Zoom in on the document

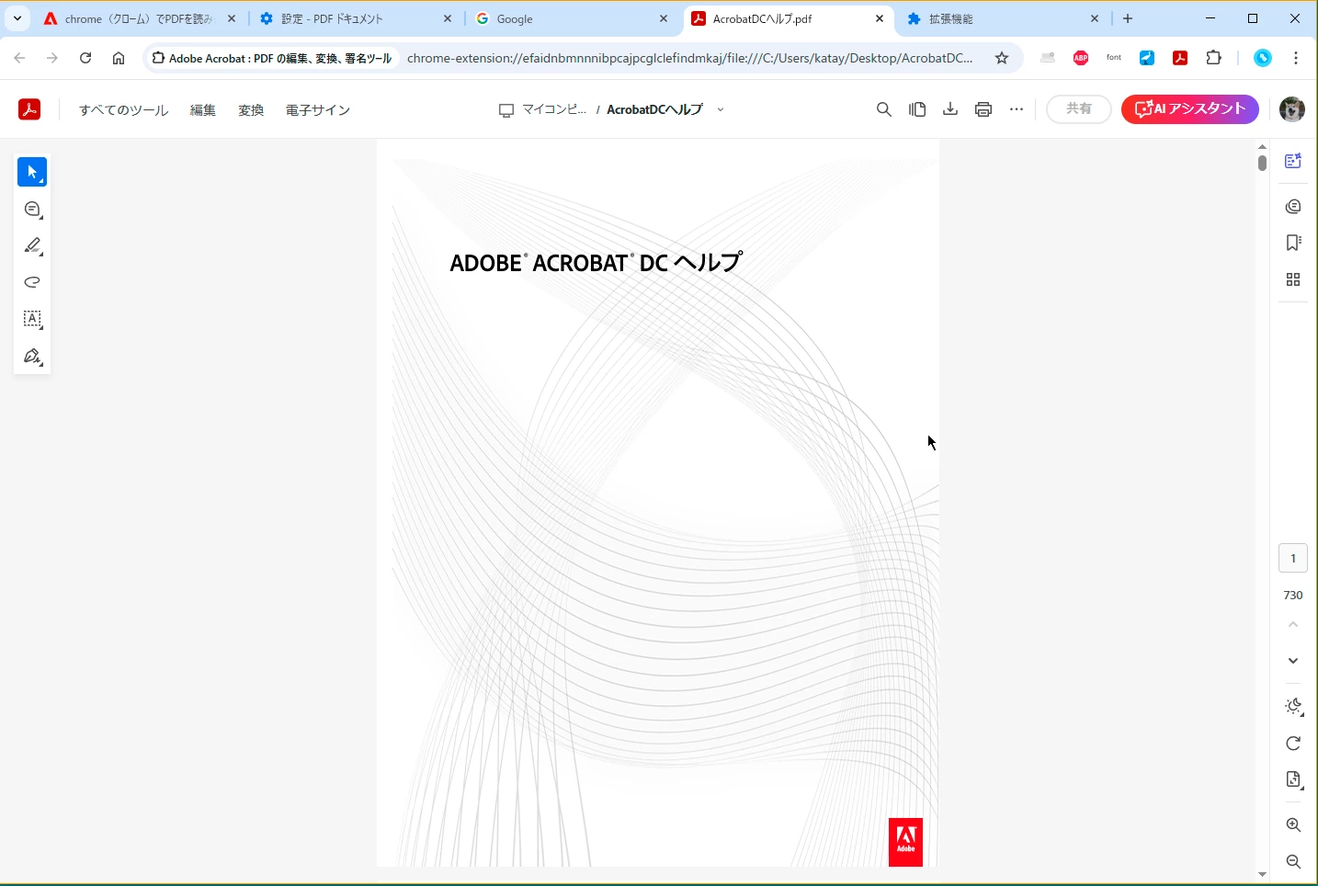click(x=1293, y=824)
